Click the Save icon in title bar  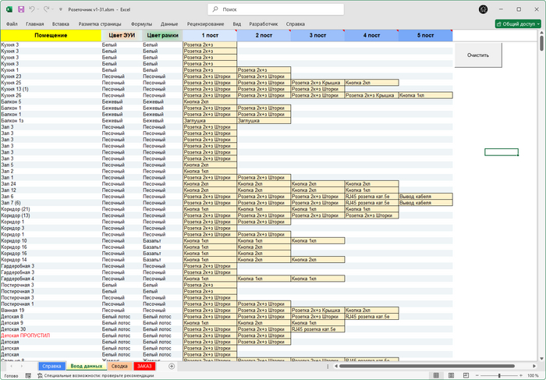pyautogui.click(x=21, y=9)
